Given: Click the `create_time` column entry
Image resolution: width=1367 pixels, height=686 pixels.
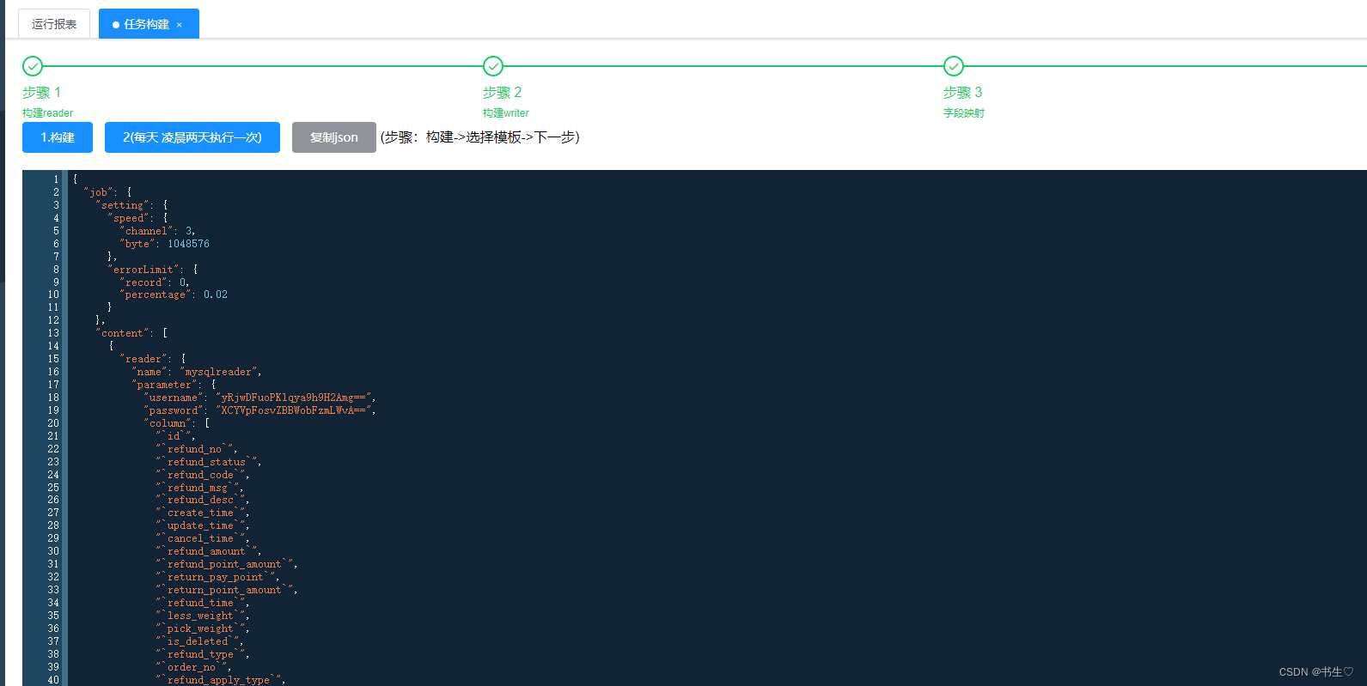Looking at the screenshot, I should [201, 513].
